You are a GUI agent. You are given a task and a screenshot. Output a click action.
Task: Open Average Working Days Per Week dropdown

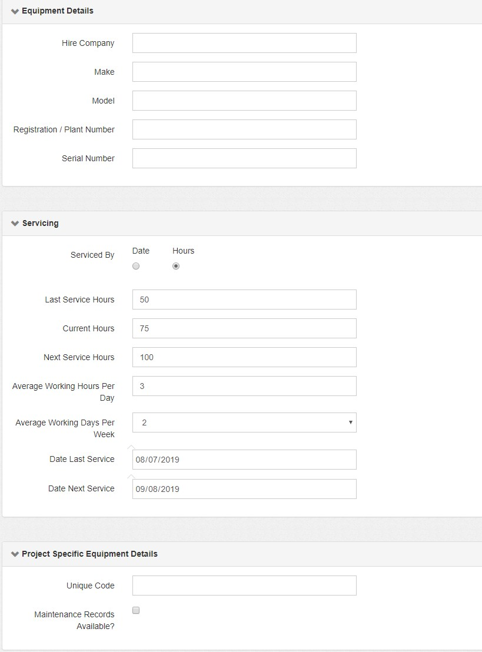(244, 423)
